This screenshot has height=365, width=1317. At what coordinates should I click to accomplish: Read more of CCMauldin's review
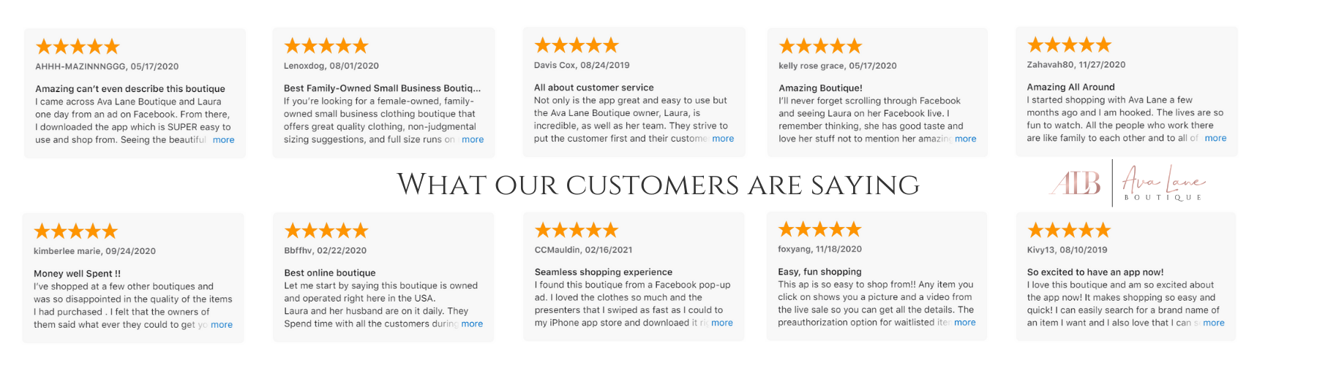(x=721, y=323)
